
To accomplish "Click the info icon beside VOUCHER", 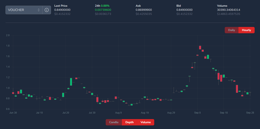I will pyautogui.click(x=46, y=10).
